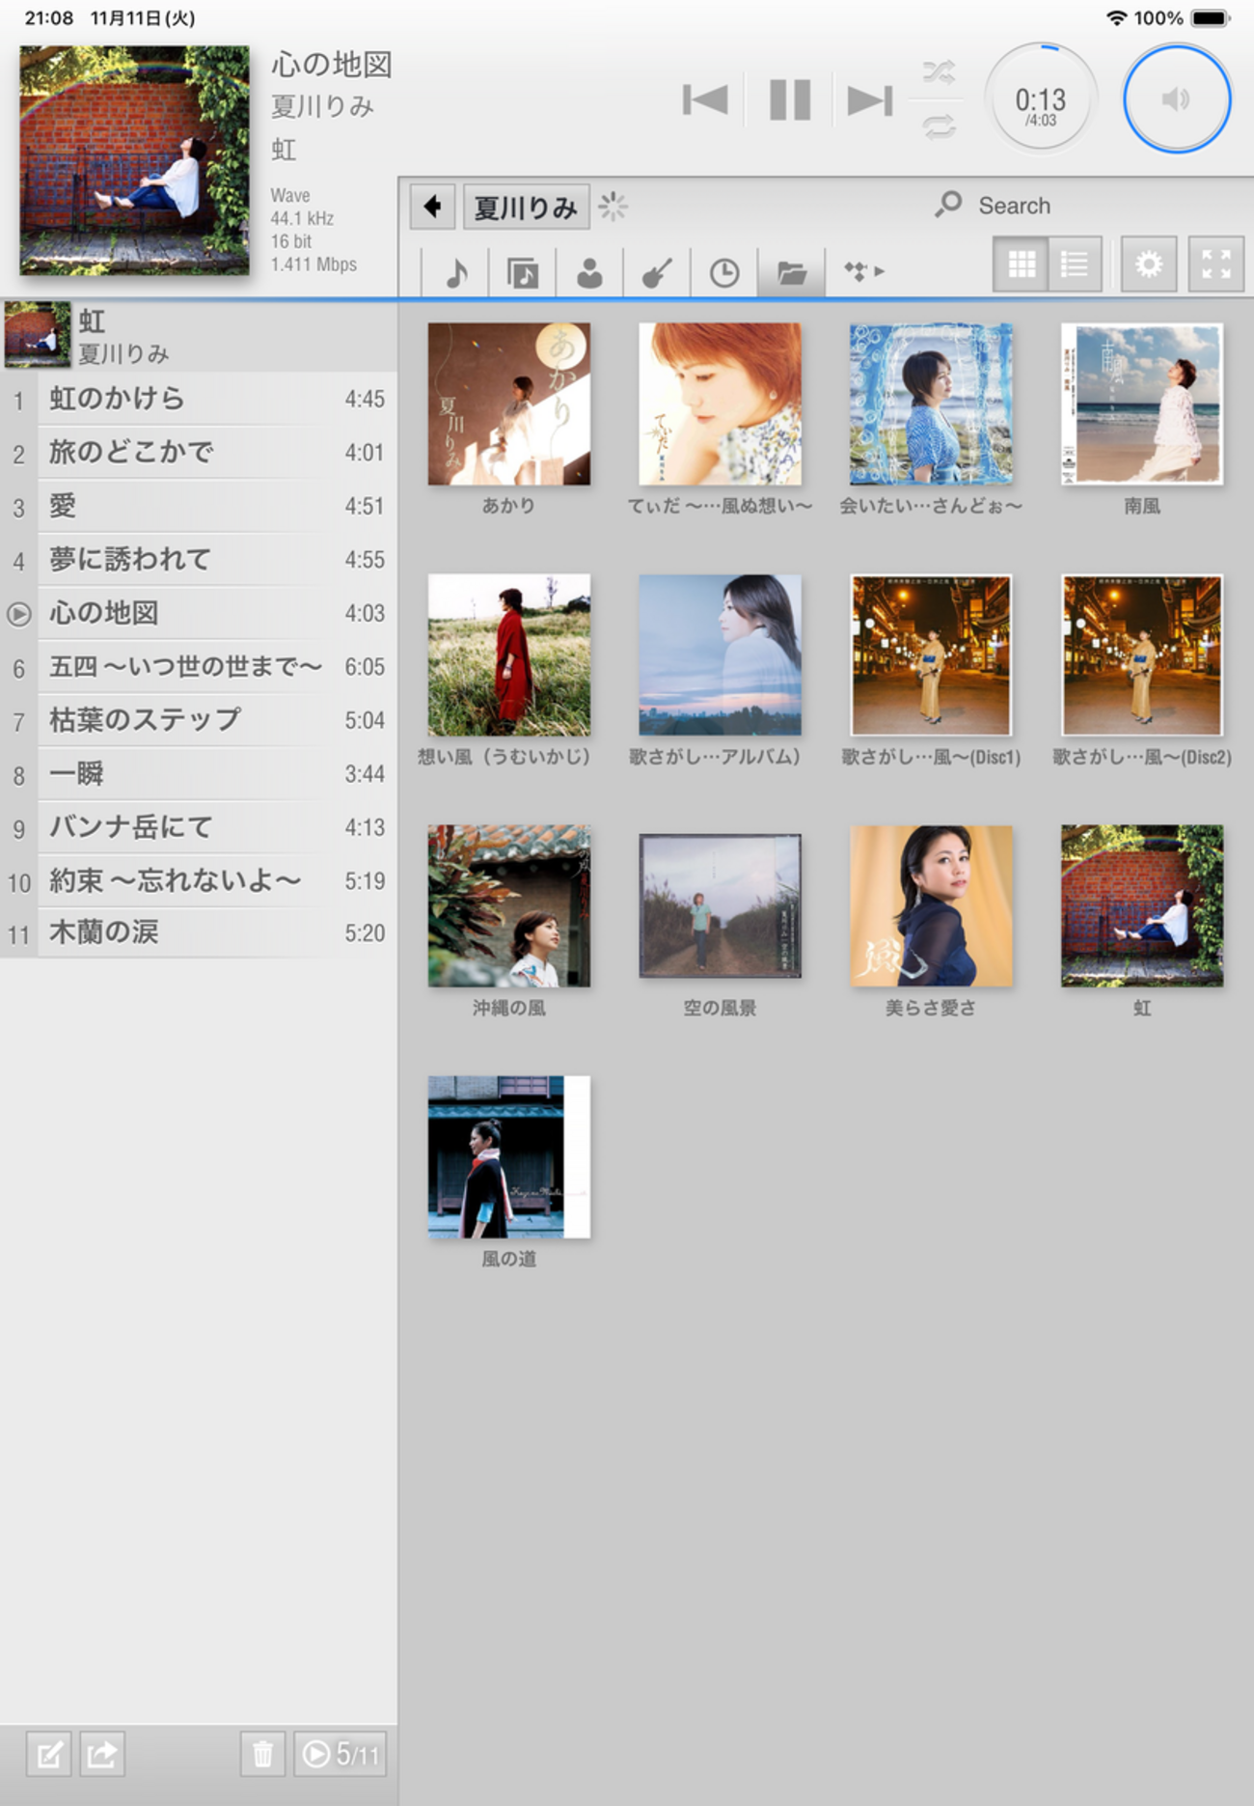Image resolution: width=1254 pixels, height=1806 pixels.
Task: Click the search magnifier icon
Action: point(948,204)
